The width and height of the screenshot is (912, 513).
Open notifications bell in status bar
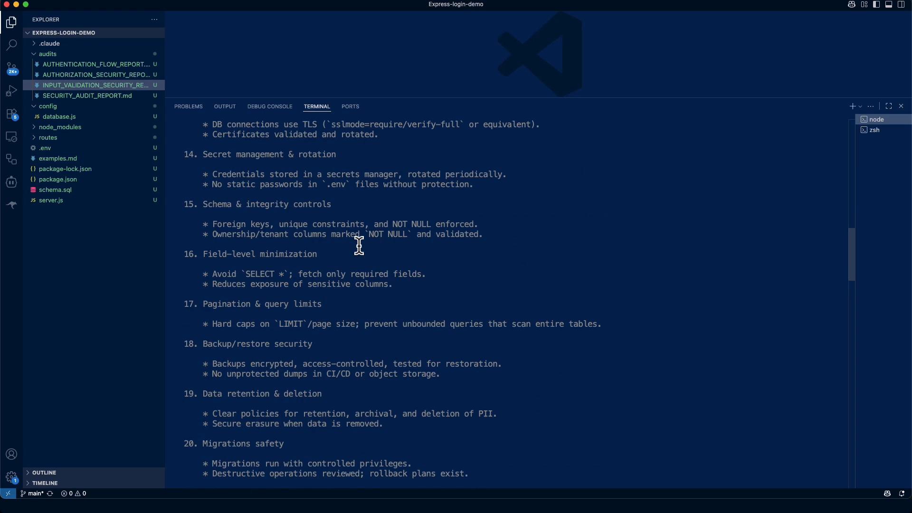(901, 494)
